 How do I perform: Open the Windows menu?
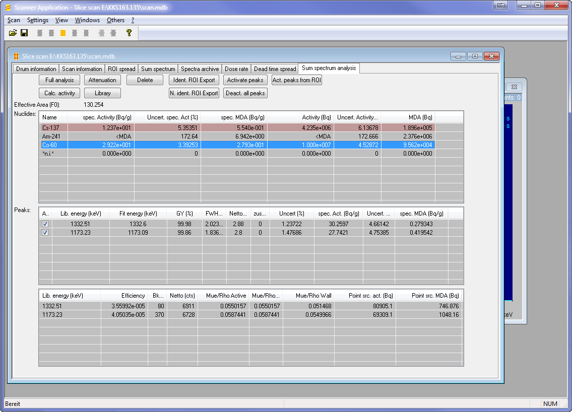click(87, 20)
